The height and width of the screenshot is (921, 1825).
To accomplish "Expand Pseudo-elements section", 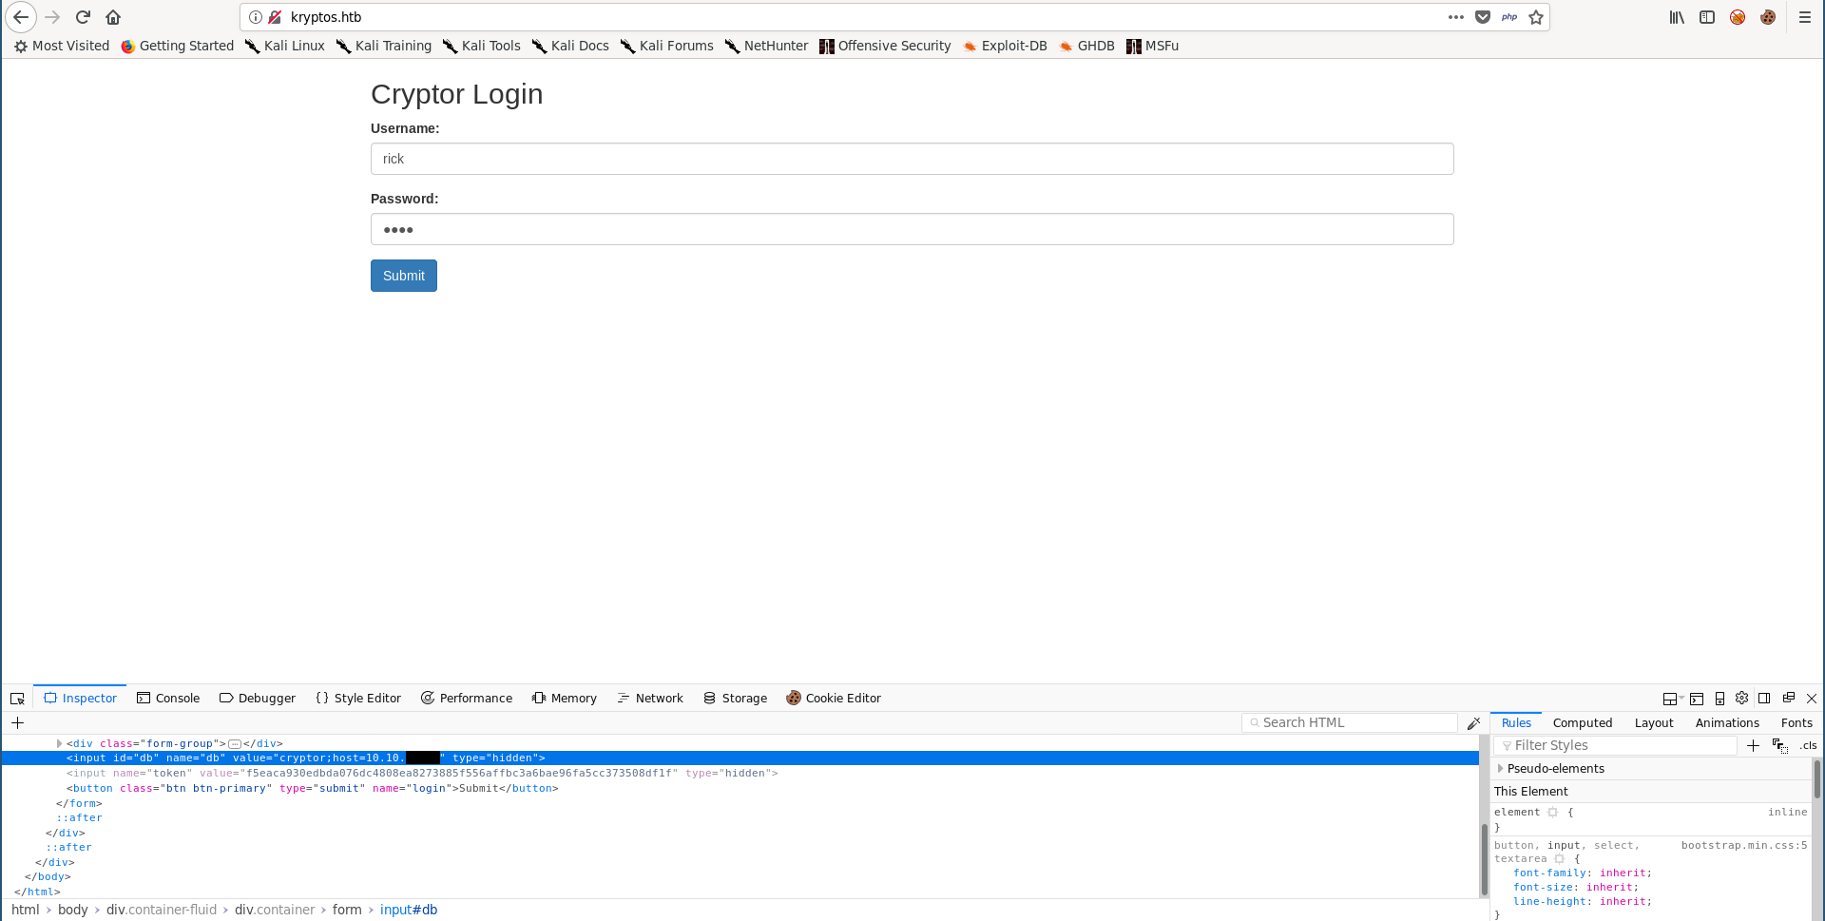I will tap(1501, 769).
